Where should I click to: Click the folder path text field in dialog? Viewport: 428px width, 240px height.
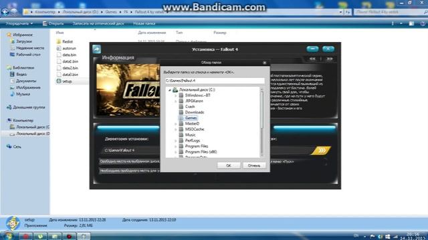pyautogui.click(x=215, y=81)
